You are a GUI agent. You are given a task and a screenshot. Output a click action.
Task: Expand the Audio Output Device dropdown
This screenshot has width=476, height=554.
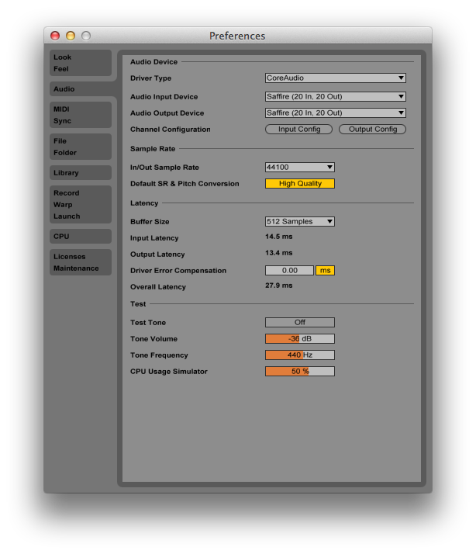click(336, 113)
